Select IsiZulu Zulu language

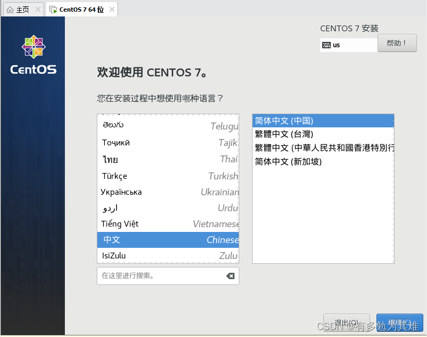pyautogui.click(x=168, y=255)
